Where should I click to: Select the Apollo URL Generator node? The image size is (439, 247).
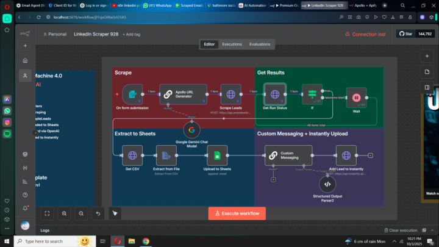184,95
